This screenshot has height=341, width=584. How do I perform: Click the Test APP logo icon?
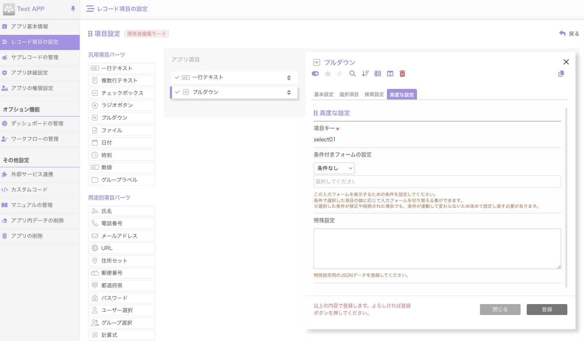coord(9,9)
